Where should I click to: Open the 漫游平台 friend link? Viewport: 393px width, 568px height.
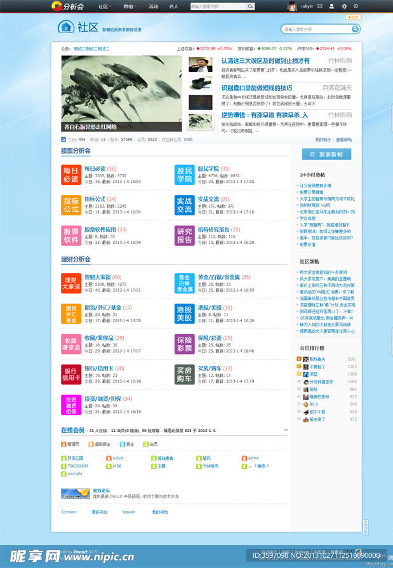pos(99,512)
